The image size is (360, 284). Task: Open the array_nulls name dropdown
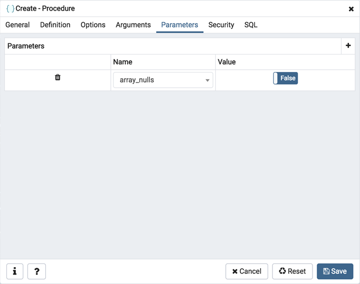coord(158,80)
